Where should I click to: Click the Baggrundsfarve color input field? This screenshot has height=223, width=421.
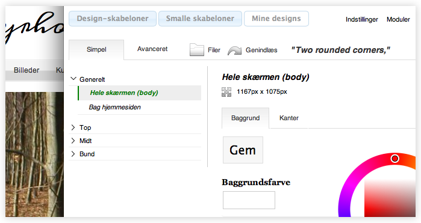point(249,200)
